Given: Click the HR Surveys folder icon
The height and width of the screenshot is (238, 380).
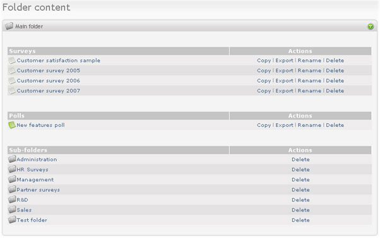Looking at the screenshot, I should 12,169.
